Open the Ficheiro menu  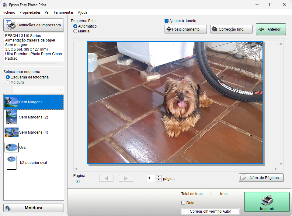point(9,12)
